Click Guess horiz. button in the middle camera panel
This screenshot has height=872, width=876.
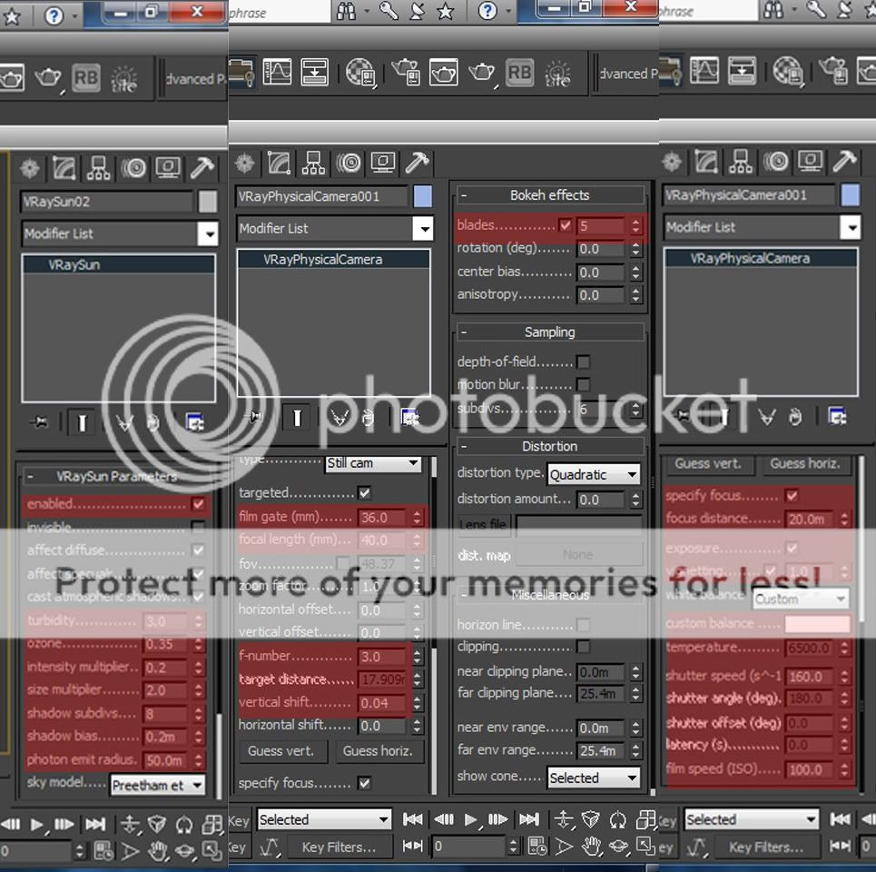[x=379, y=750]
